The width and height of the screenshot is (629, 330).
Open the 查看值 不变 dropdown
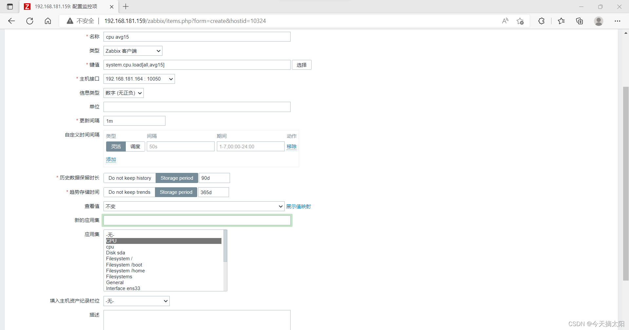pyautogui.click(x=194, y=206)
